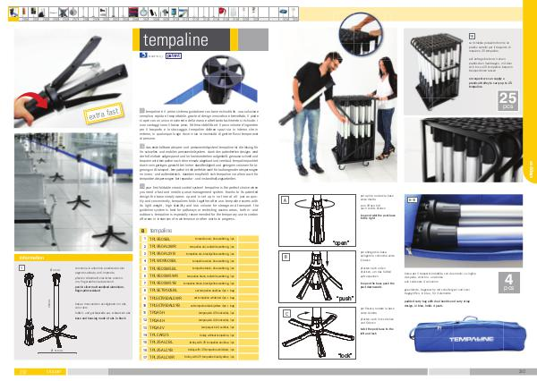This screenshot has width=537, height=381.
Task: Click the 4 pcs grey badge
Action: pos(509,283)
